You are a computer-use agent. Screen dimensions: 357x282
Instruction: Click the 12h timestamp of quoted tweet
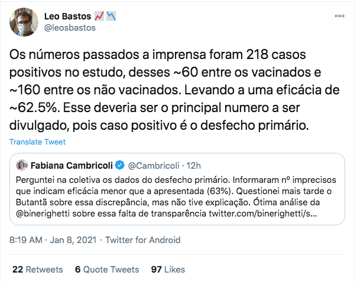pos(193,166)
